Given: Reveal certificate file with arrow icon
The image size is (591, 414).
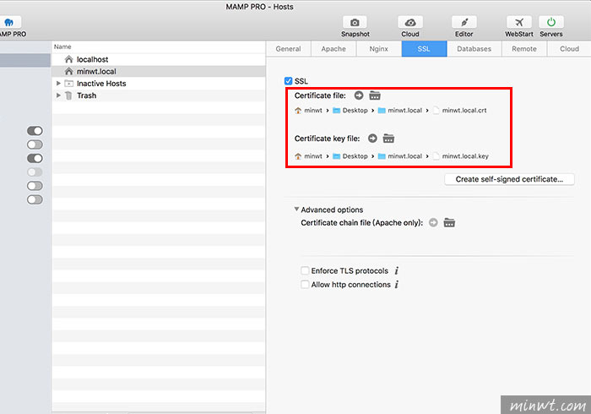Looking at the screenshot, I should tap(359, 95).
